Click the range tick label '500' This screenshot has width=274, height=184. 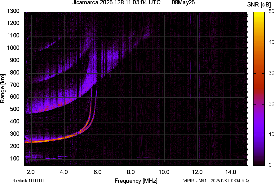[x=15, y=109]
